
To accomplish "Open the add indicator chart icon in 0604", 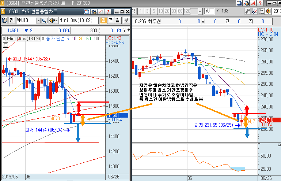I will (255, 11).
